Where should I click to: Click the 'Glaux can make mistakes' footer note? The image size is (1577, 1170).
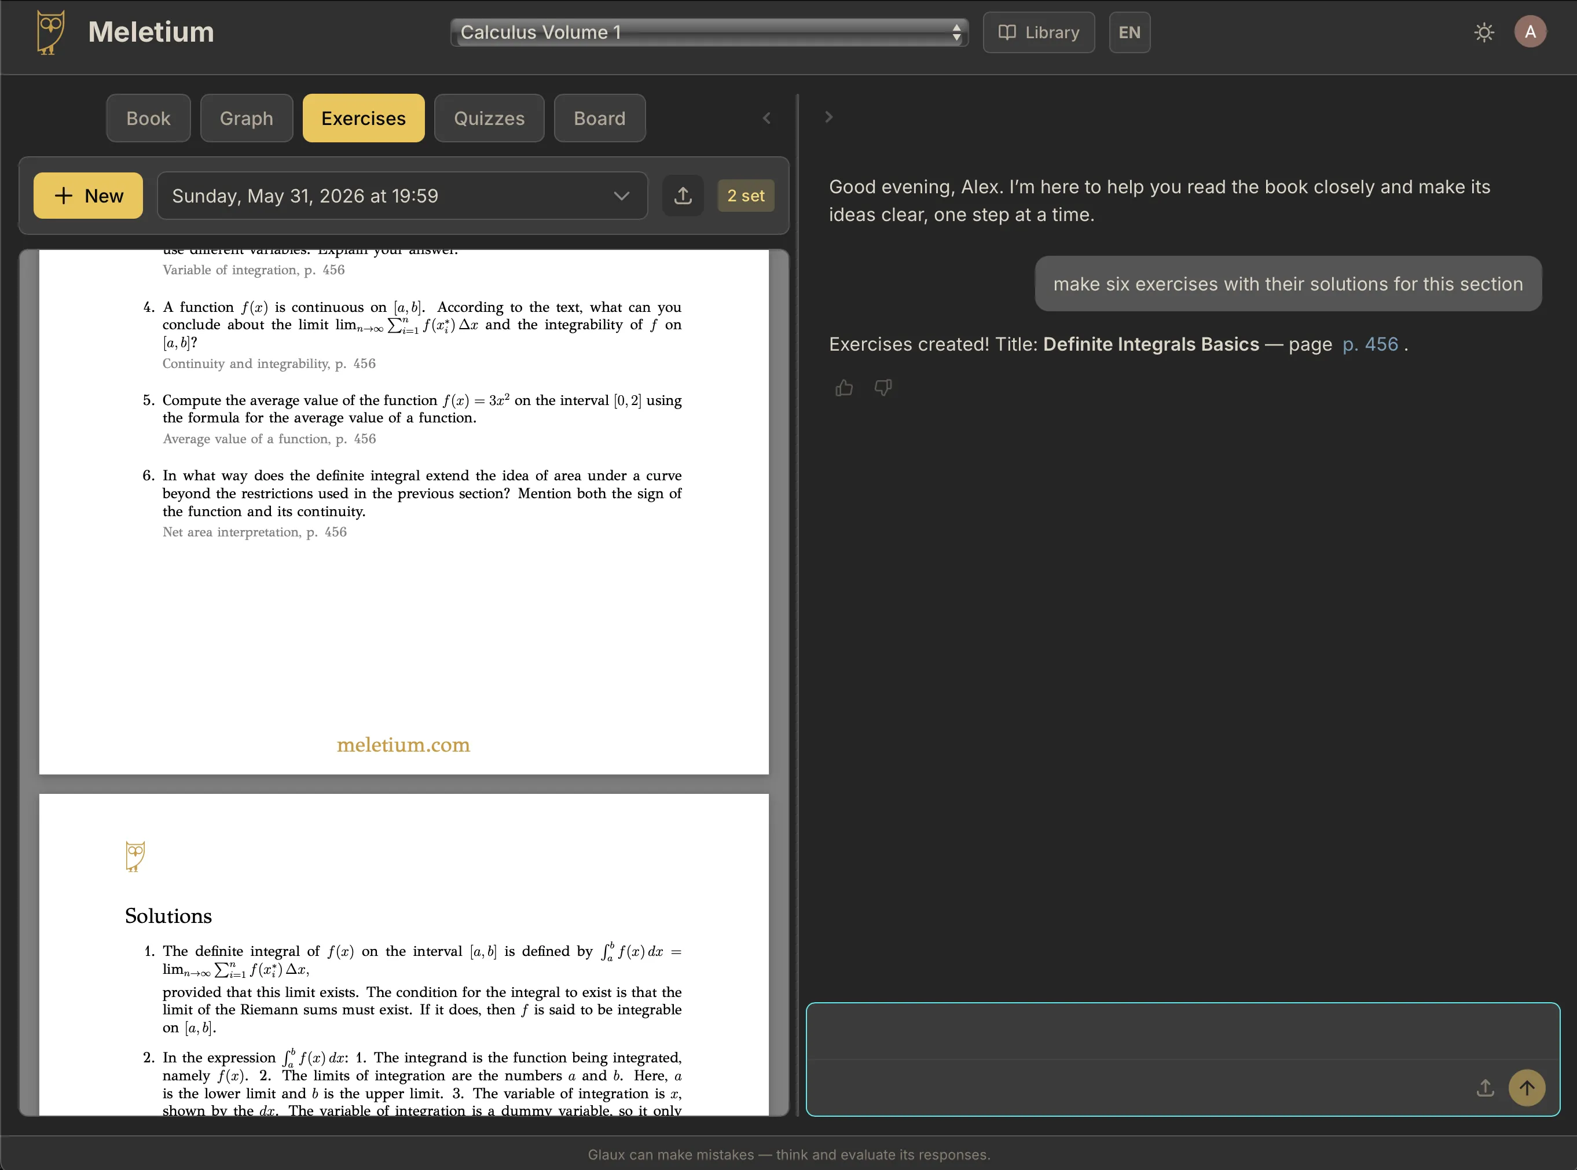[788, 1154]
